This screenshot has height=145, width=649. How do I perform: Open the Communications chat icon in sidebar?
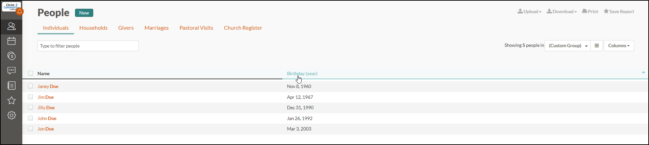click(x=11, y=71)
